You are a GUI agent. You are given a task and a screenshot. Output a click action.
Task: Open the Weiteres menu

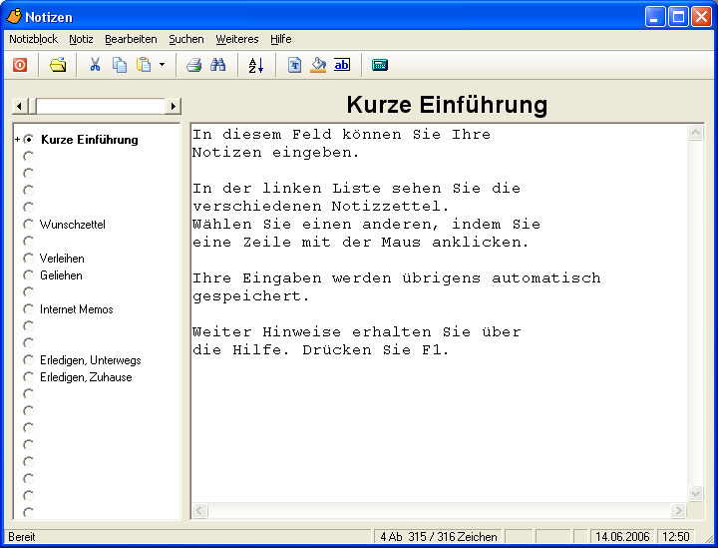pos(236,39)
